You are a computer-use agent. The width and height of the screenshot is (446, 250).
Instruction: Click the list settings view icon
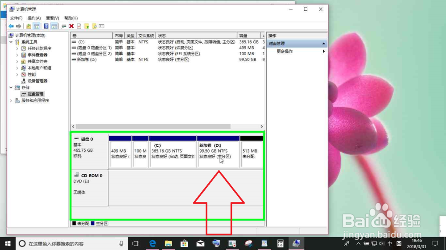102,26
